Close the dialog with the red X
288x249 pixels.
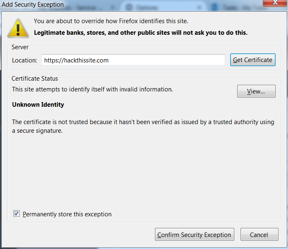click(x=275, y=2)
